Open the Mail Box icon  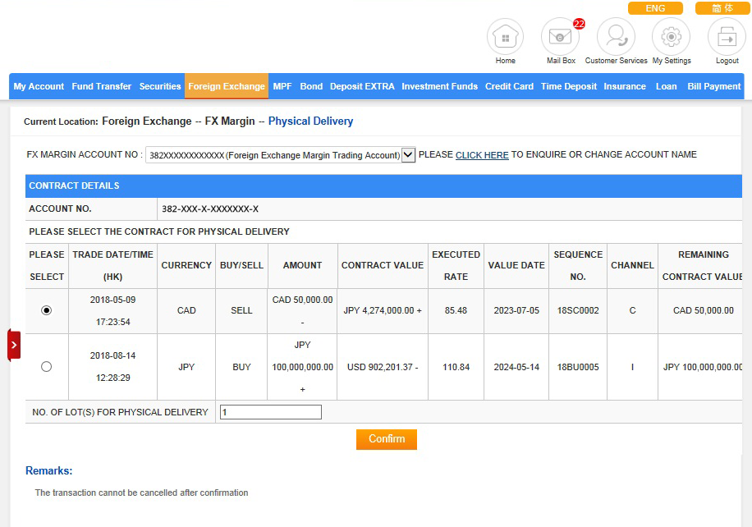[561, 37]
